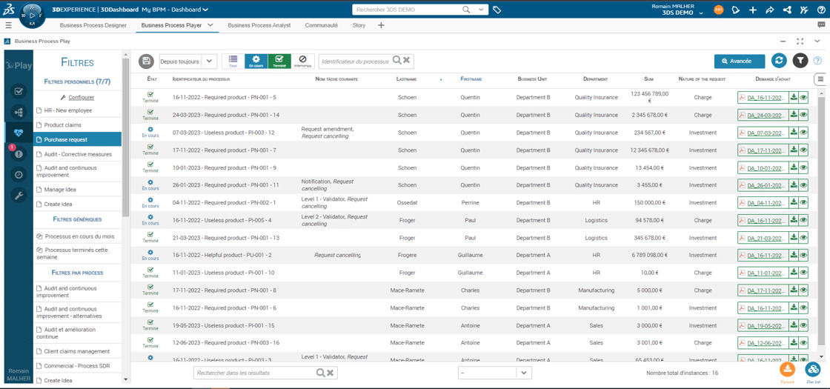Image resolution: width=830 pixels, height=389 pixels.
Task: Open the hamburger menu under the compass
Action: click(8, 25)
